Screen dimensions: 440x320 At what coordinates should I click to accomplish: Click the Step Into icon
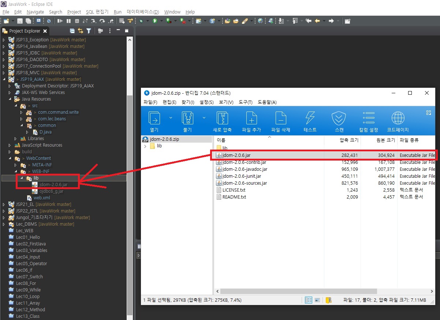click(x=94, y=21)
